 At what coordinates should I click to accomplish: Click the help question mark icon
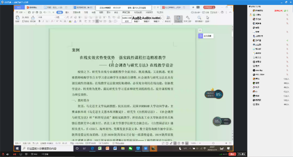[222, 12]
